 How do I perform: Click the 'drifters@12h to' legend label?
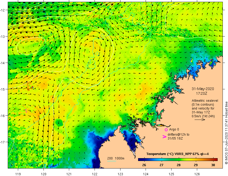coord(179,135)
